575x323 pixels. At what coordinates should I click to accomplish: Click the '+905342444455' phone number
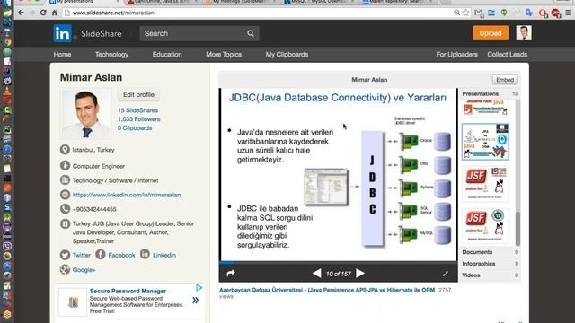(x=94, y=209)
